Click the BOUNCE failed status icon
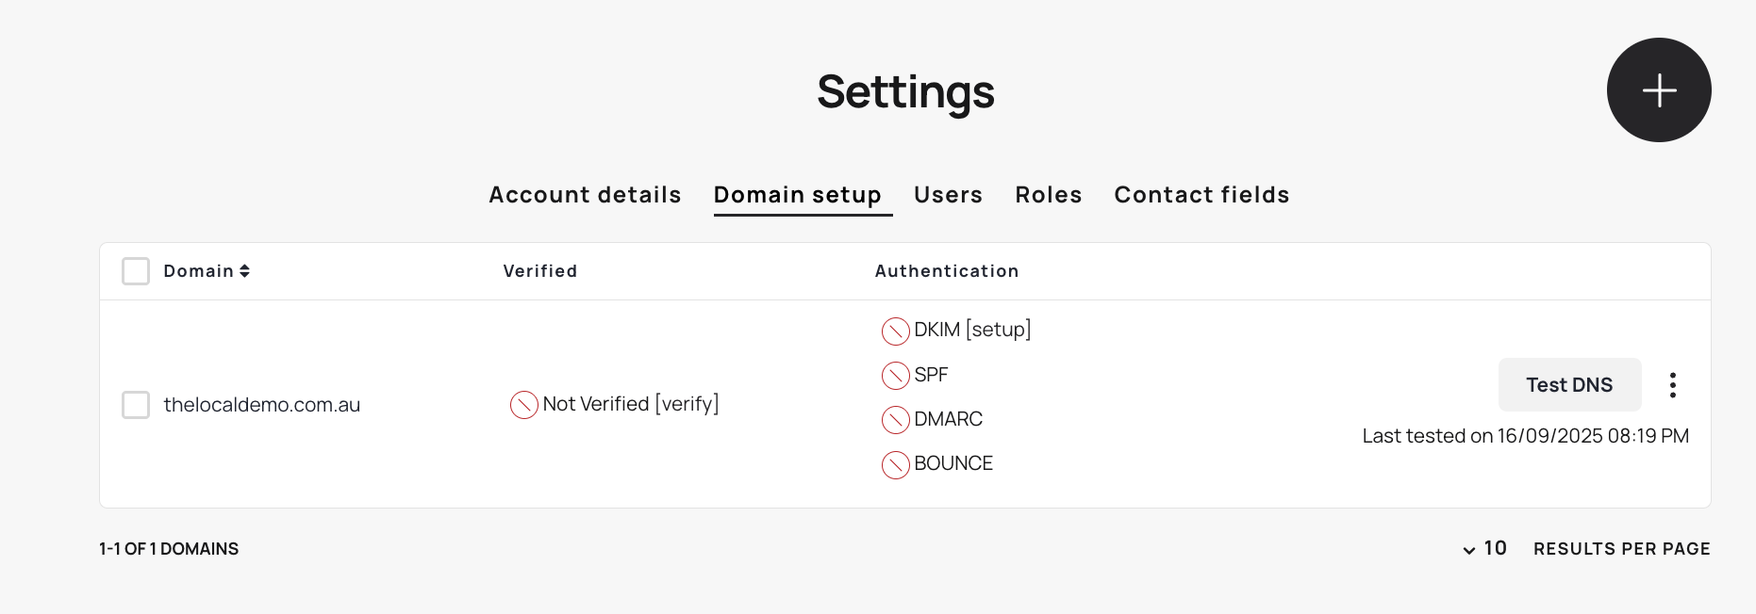This screenshot has width=1756, height=614. pyautogui.click(x=895, y=464)
